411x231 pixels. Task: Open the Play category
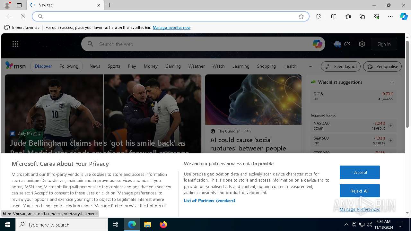click(x=132, y=66)
